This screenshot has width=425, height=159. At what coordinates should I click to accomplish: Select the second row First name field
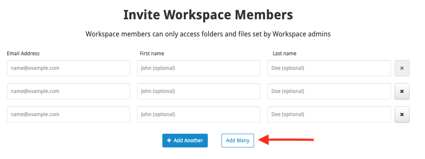click(x=199, y=91)
